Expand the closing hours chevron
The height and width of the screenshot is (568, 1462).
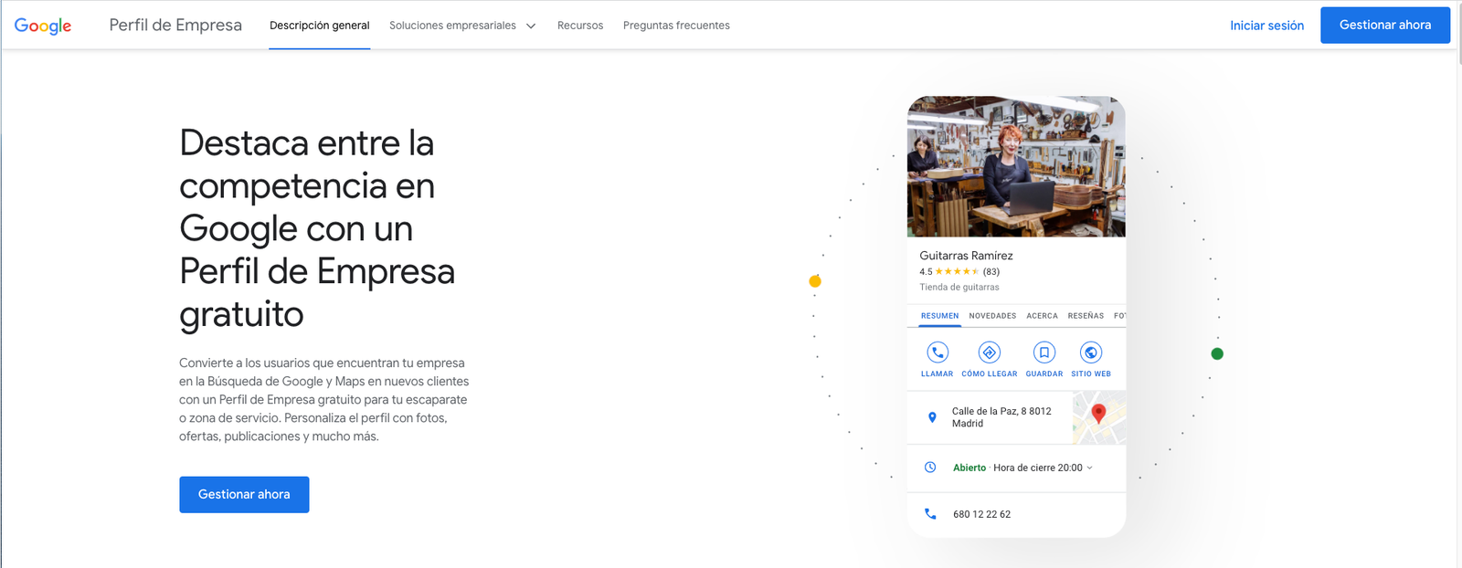[x=1089, y=468]
